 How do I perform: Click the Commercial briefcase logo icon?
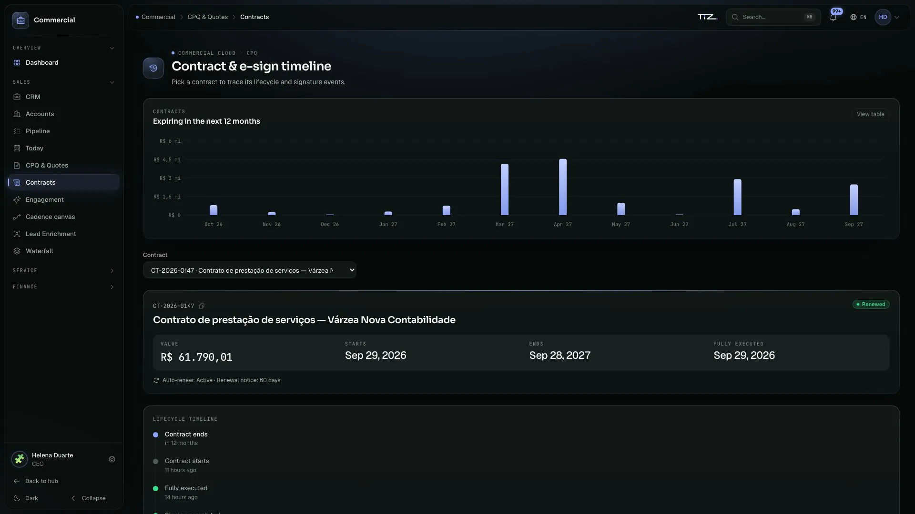[20, 20]
